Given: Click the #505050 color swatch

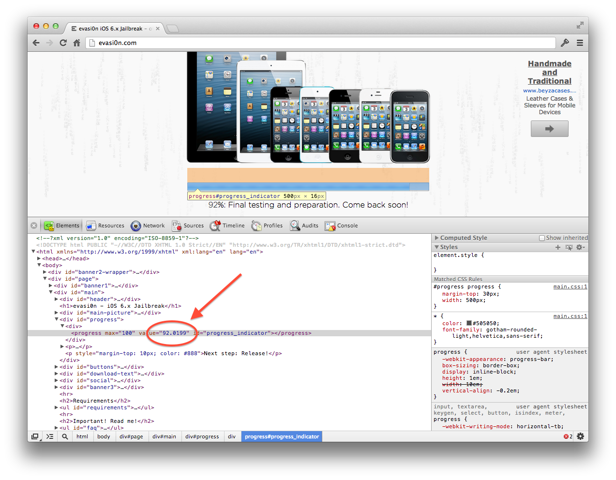Looking at the screenshot, I should tap(469, 323).
